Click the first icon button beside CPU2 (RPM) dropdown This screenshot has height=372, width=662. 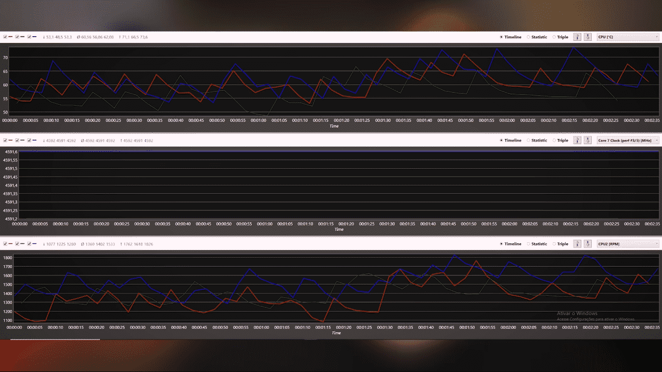click(578, 243)
